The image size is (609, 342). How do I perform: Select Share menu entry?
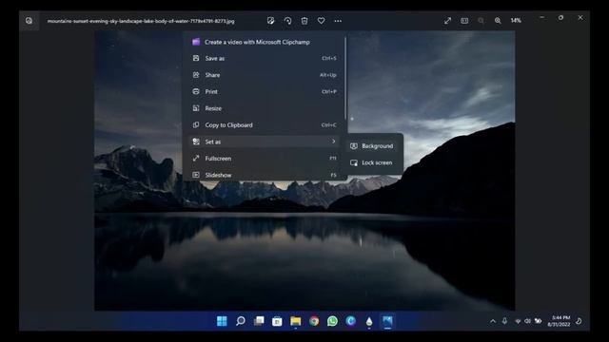[264, 75]
